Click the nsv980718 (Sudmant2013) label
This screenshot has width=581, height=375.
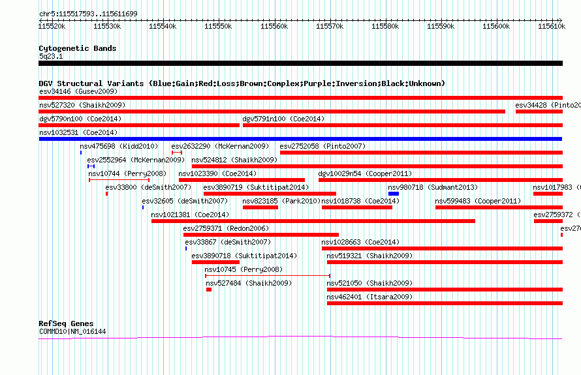pyautogui.click(x=433, y=187)
